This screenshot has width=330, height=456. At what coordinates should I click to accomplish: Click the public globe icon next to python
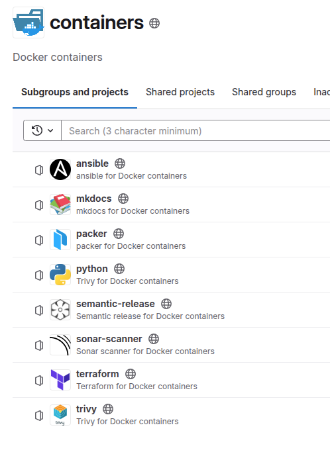(119, 269)
